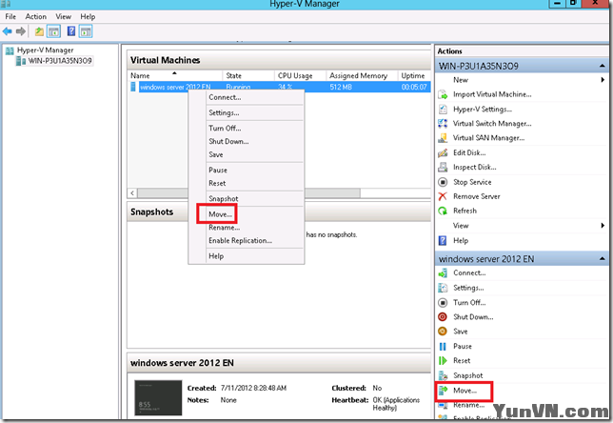Click the orange Save icon in Actions

(x=443, y=332)
